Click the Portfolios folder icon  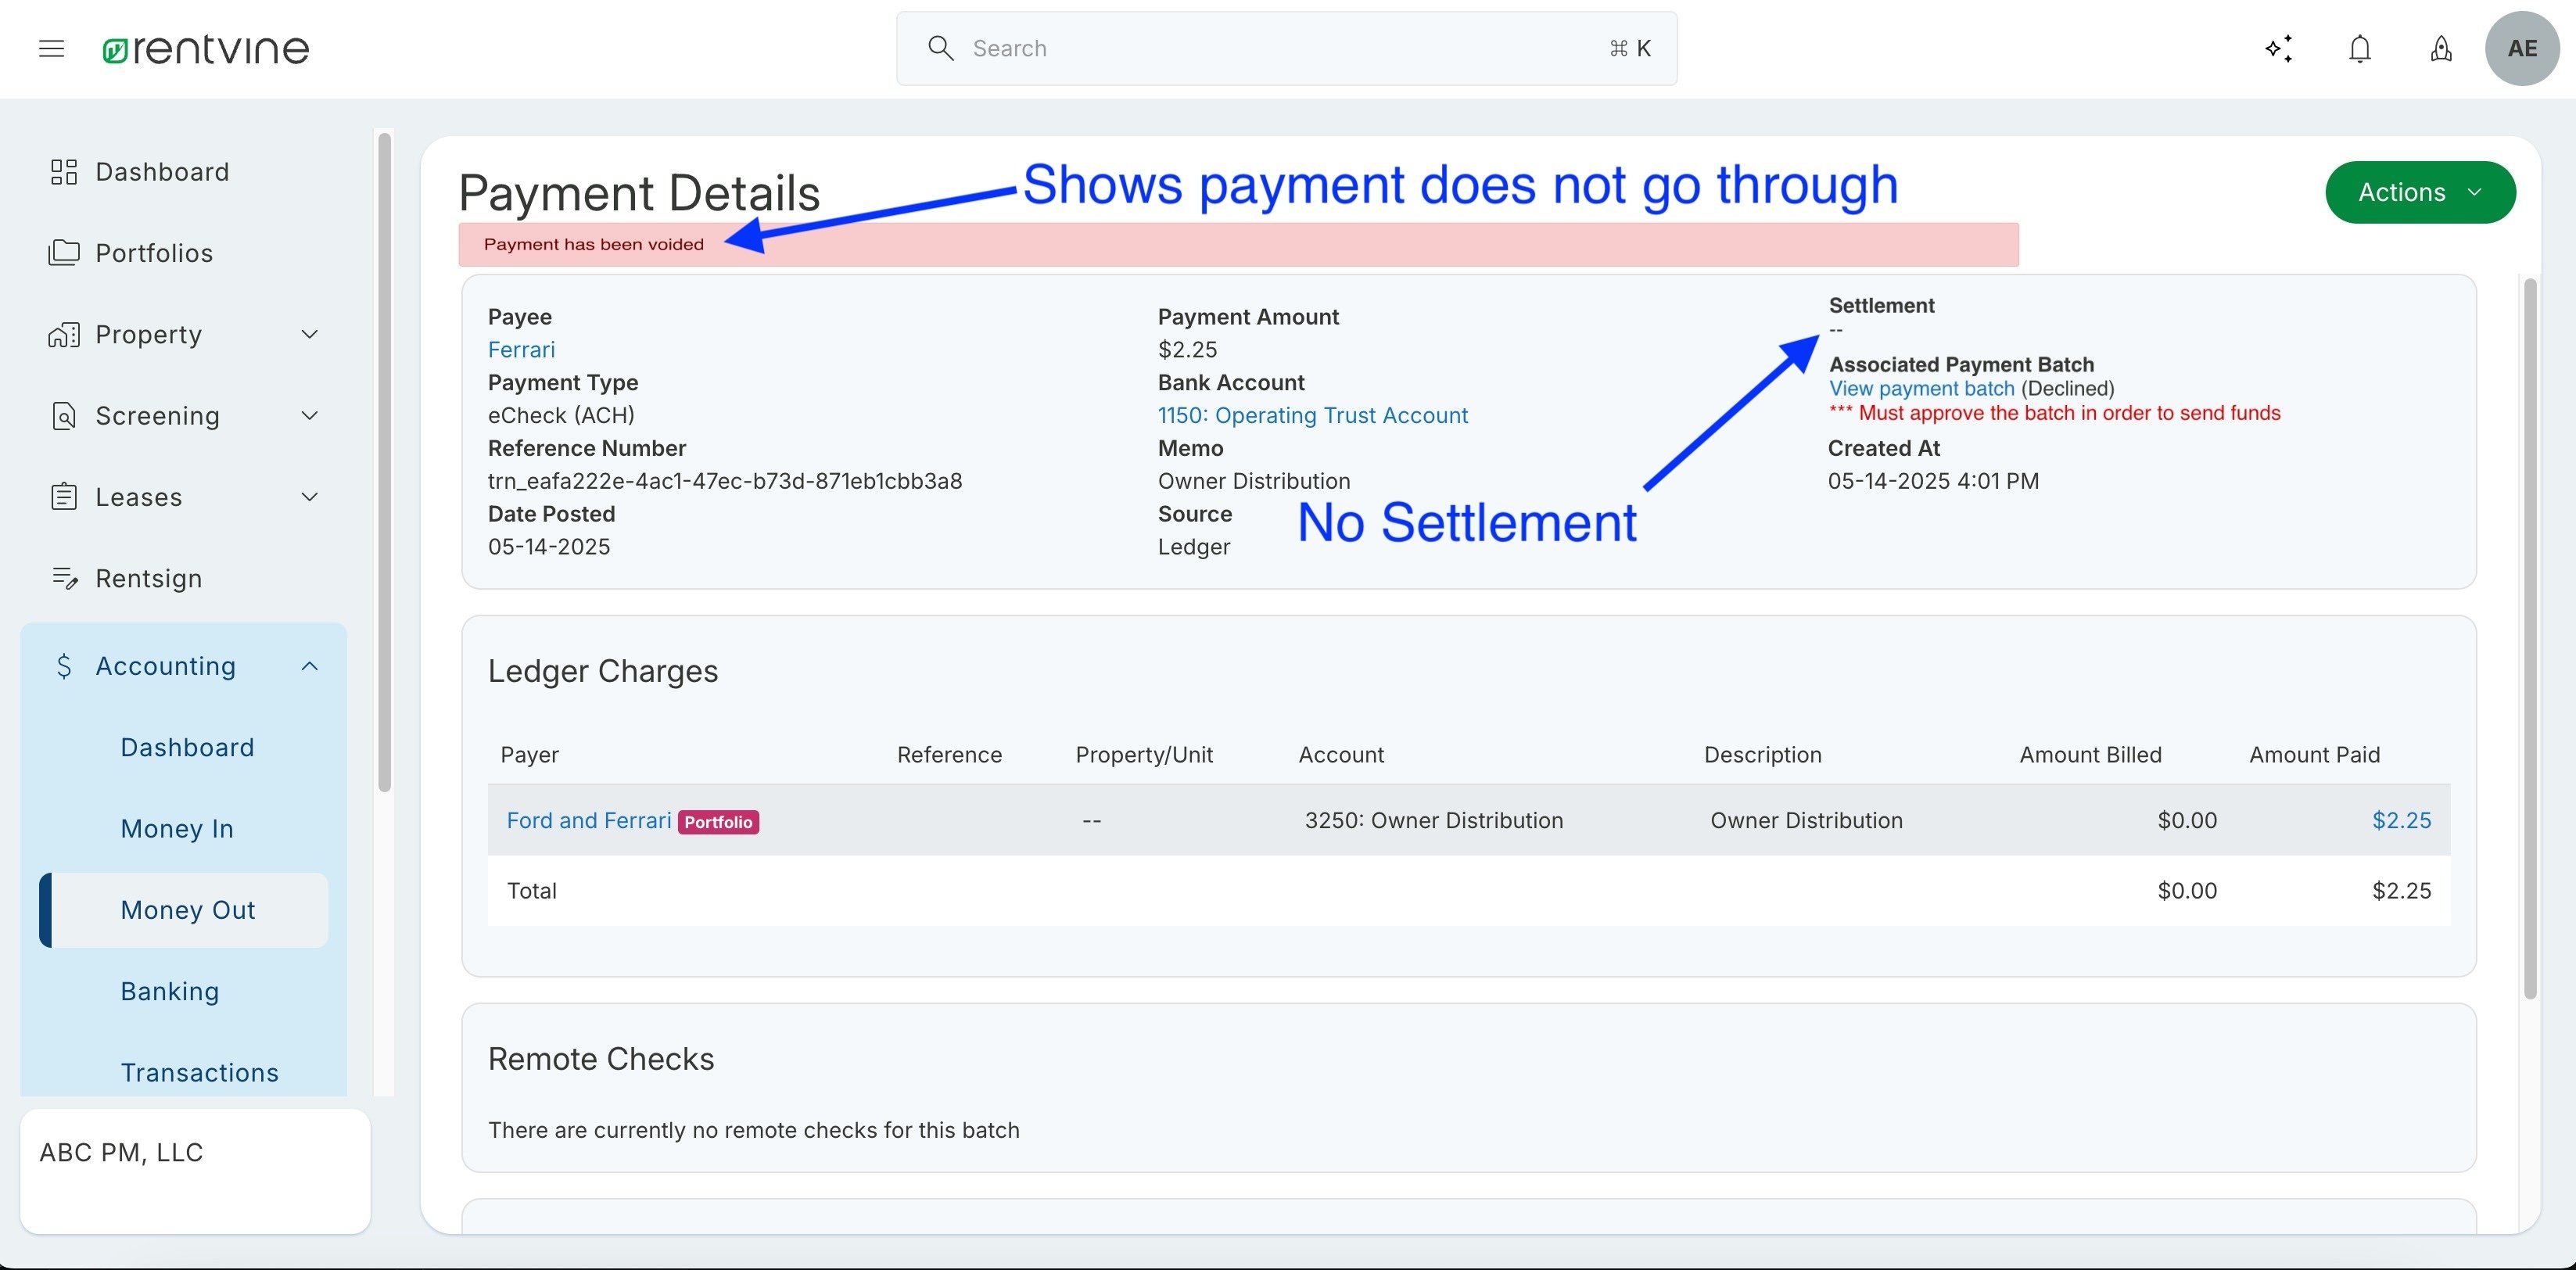coord(64,253)
